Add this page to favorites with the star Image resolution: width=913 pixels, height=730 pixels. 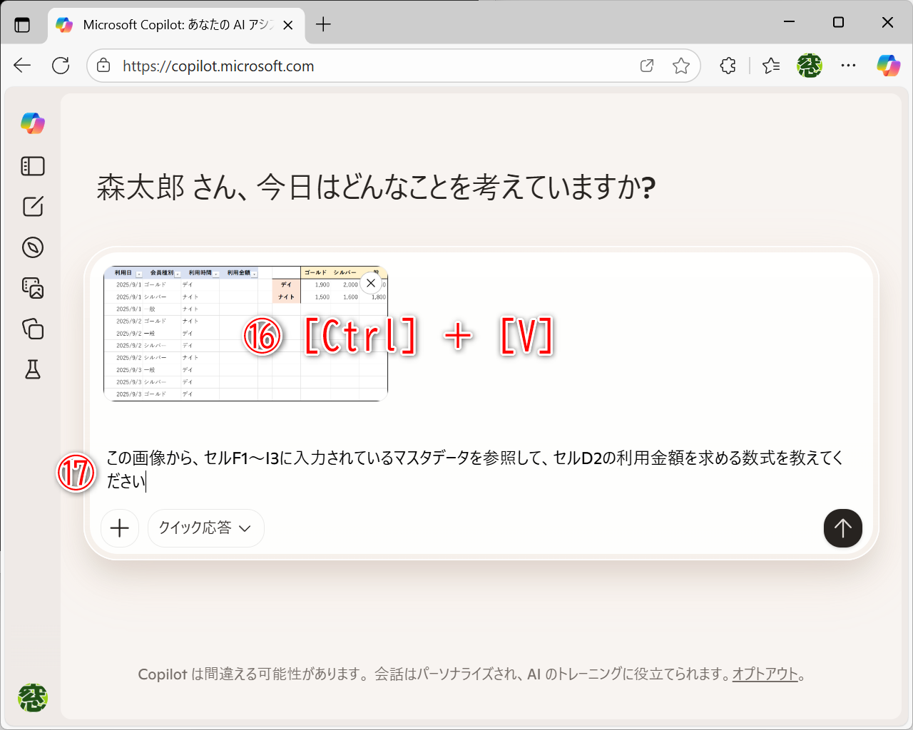click(681, 66)
